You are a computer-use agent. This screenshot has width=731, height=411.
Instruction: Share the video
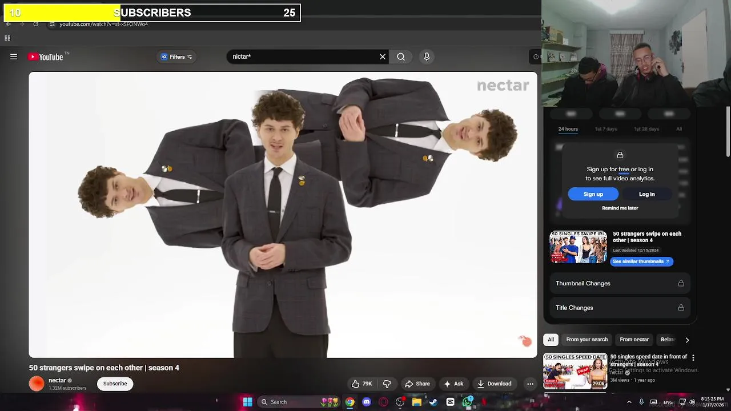click(x=417, y=384)
